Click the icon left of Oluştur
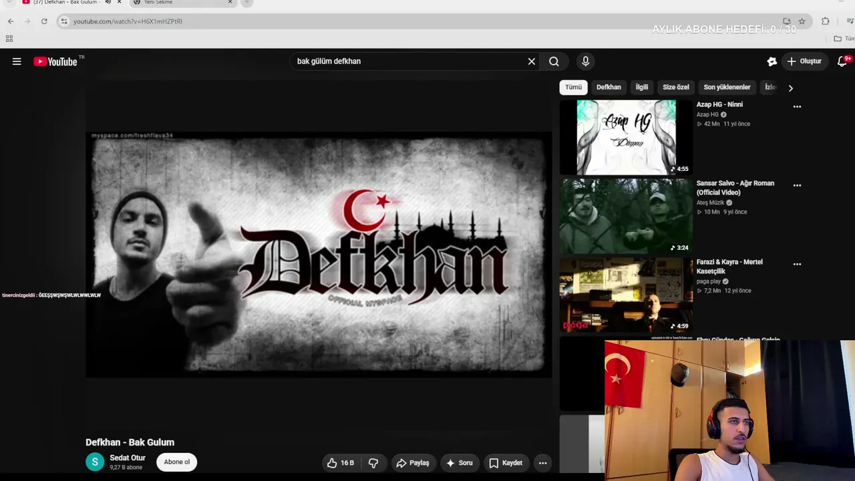The image size is (855, 481). [772, 61]
